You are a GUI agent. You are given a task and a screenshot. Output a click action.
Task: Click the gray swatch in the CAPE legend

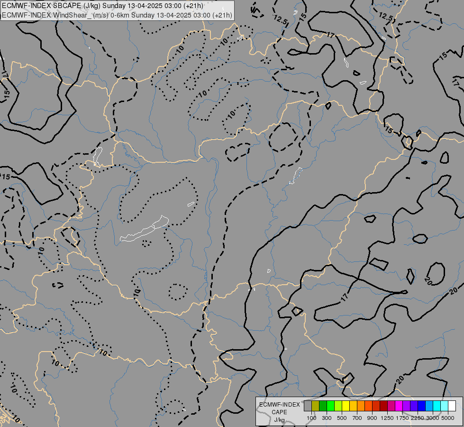pyautogui.click(x=308, y=406)
